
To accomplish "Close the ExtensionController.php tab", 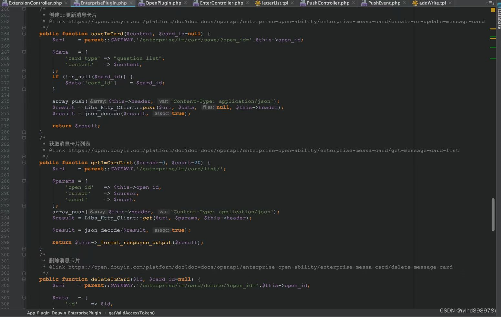I will 66,3.
